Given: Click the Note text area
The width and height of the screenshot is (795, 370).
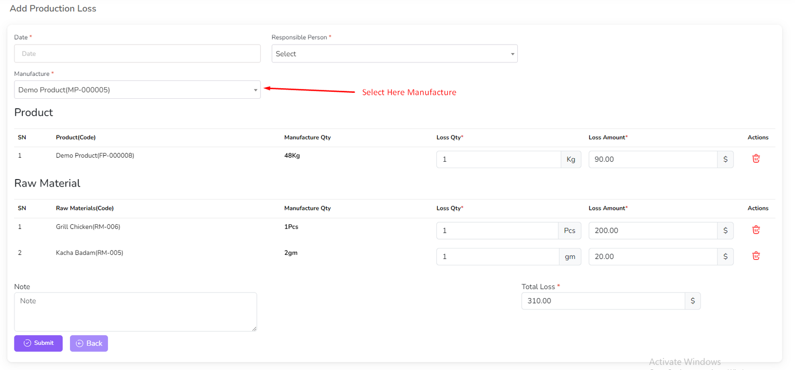Looking at the screenshot, I should coord(135,311).
